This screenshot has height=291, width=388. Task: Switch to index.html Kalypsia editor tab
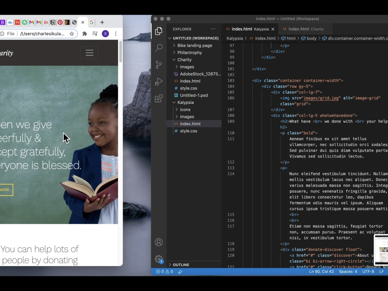coord(250,29)
